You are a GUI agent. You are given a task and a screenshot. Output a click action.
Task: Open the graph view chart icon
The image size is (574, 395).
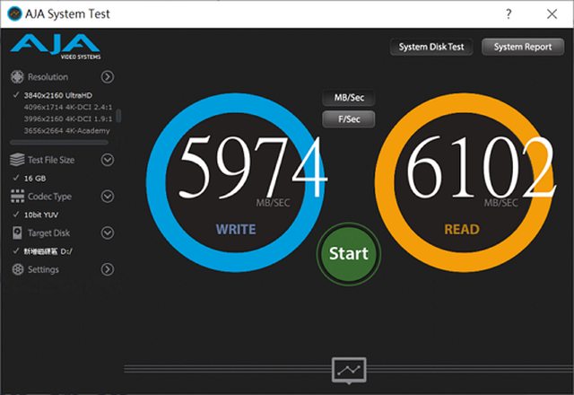[x=348, y=369]
